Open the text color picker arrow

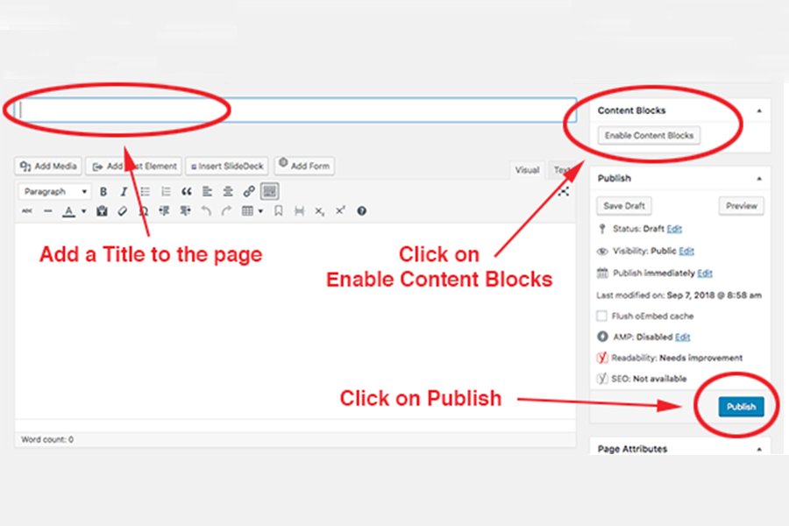point(83,211)
